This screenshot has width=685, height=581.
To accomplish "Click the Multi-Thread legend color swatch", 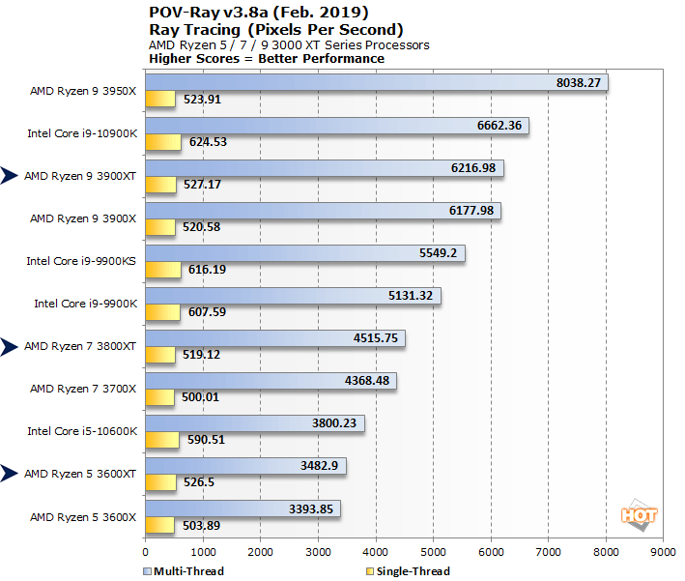I will [x=147, y=571].
